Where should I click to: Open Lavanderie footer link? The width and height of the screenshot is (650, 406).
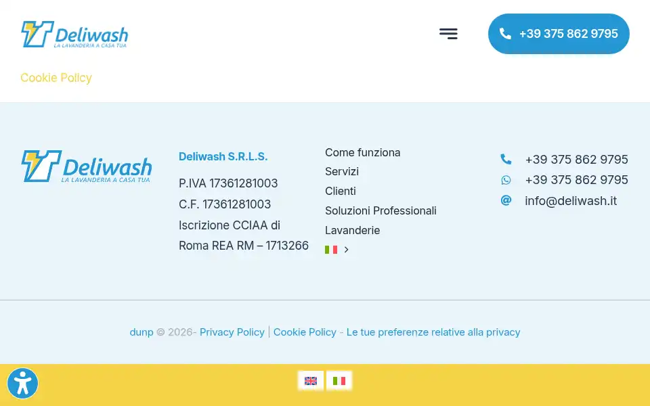[352, 230]
